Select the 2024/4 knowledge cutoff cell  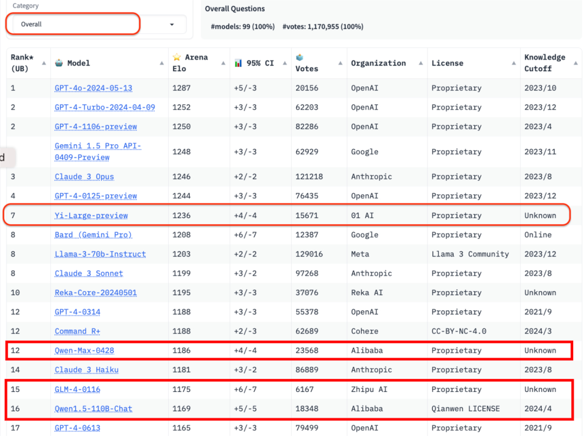(538, 409)
